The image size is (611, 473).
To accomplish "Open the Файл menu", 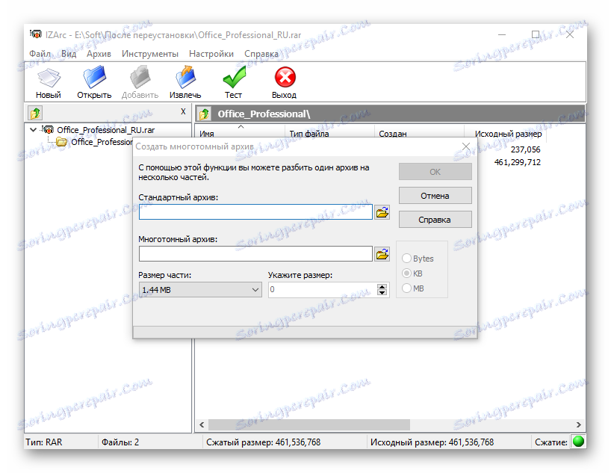I will 40,54.
